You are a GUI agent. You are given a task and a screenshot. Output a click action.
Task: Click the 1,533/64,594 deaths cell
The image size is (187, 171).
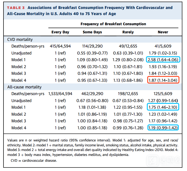click(x=60, y=94)
